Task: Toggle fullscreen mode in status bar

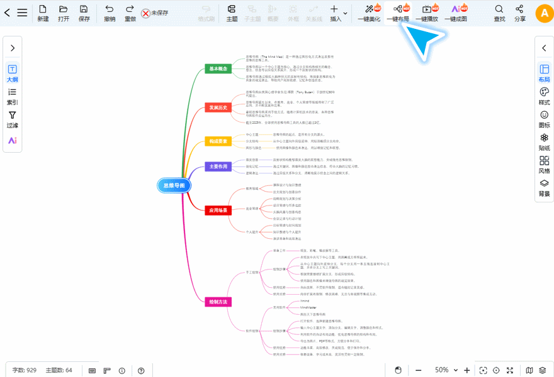Action: [x=510, y=370]
